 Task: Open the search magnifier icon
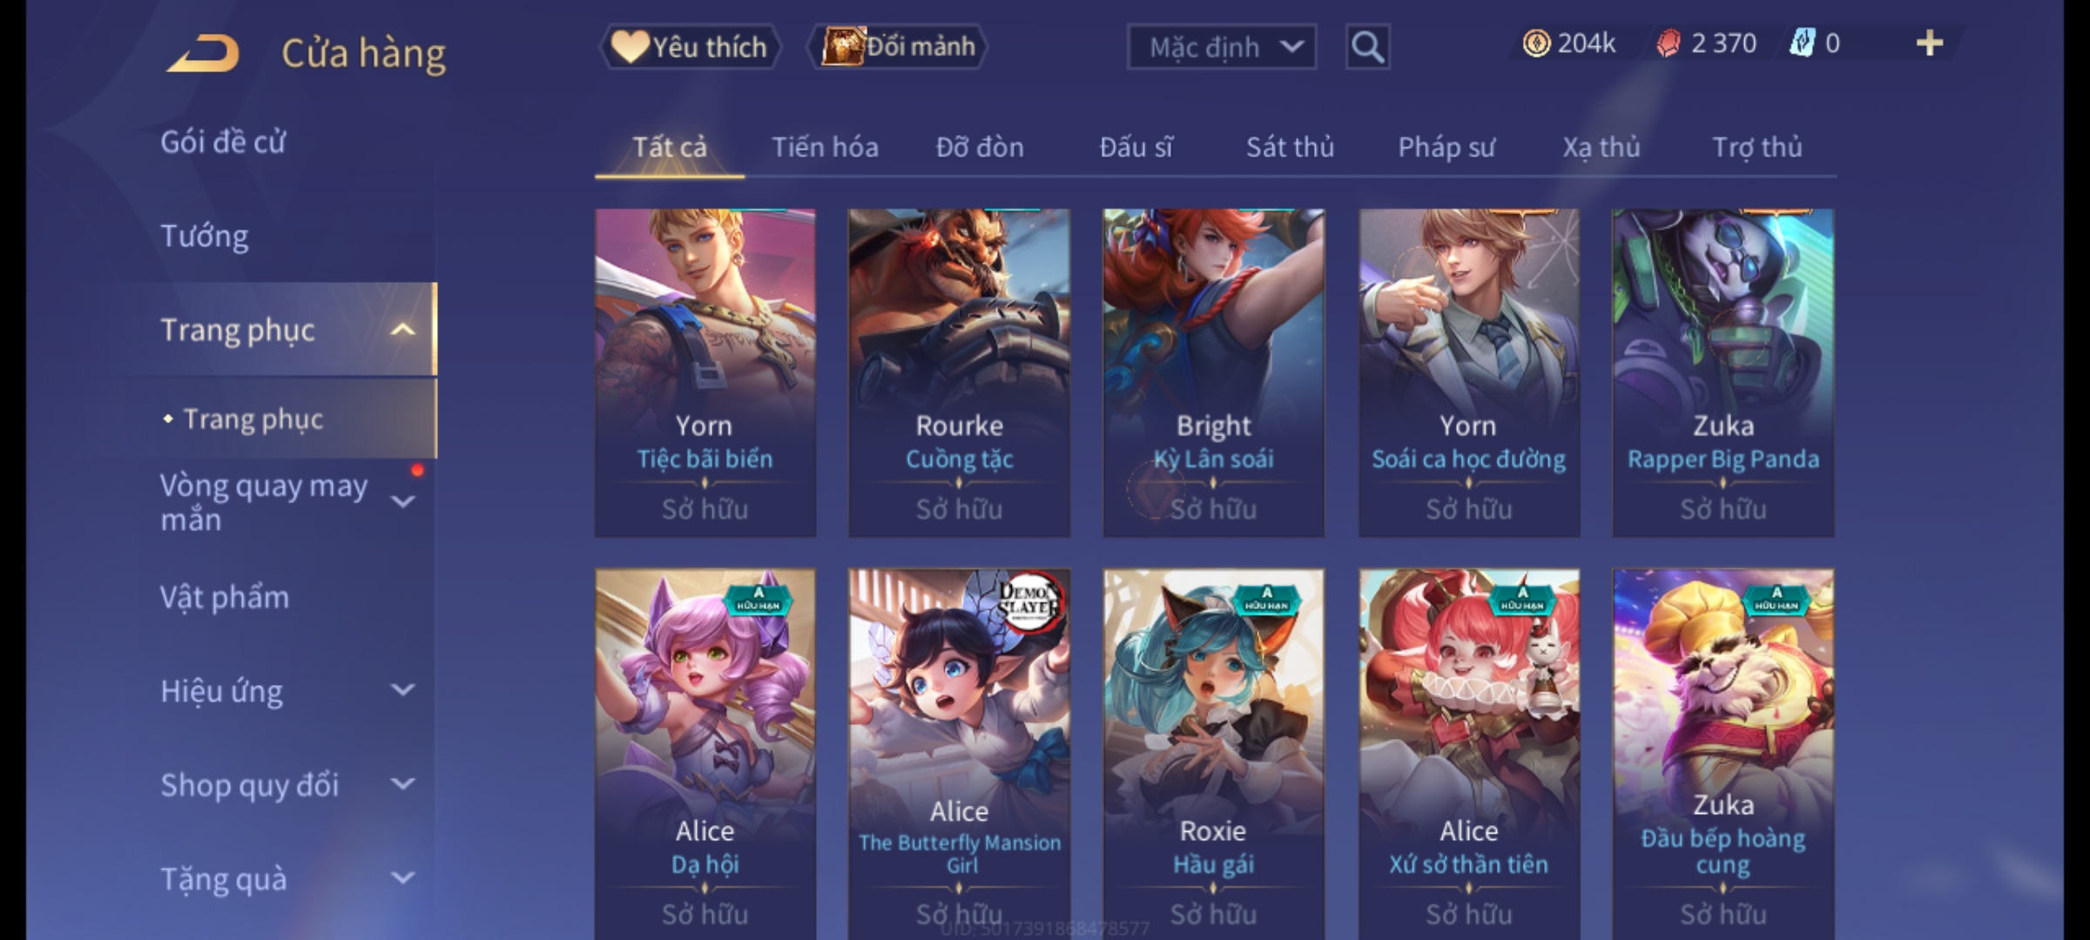click(x=1367, y=46)
